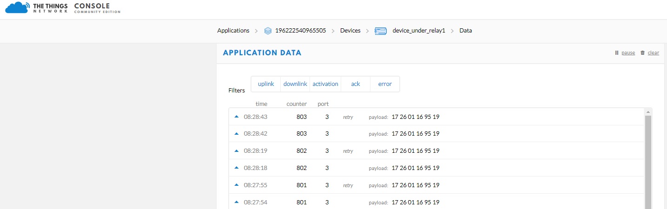Screen dimensions: 667x209
Task: Click timestamp 08:28:18
Action: (256, 168)
